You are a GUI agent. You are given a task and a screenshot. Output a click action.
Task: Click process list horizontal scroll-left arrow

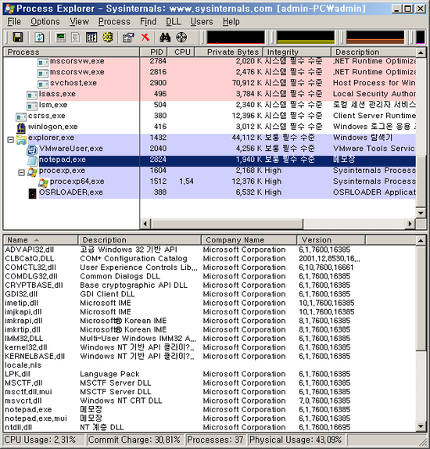(145, 224)
